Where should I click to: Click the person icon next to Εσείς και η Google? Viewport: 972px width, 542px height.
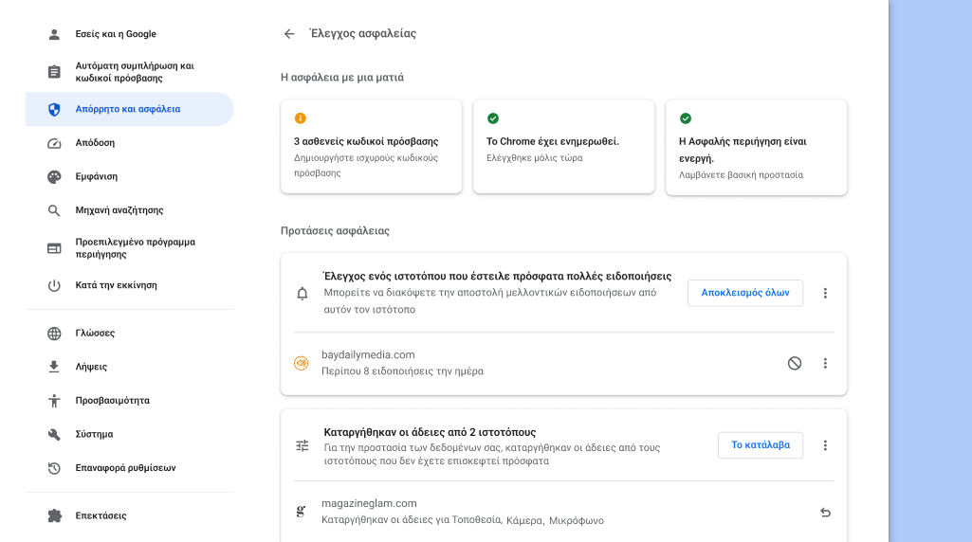coord(54,34)
